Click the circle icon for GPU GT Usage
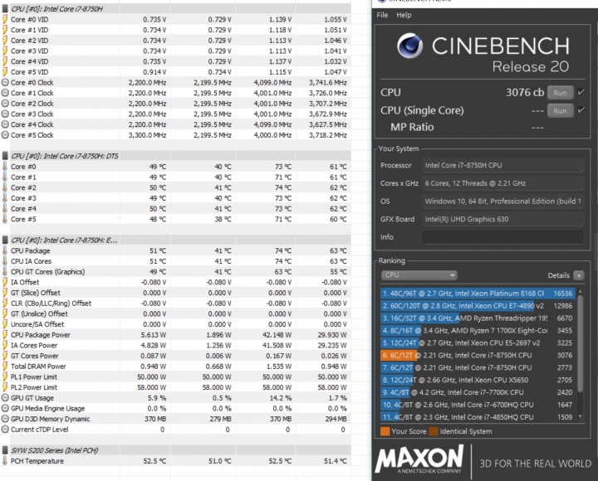The image size is (598, 481). click(5, 397)
